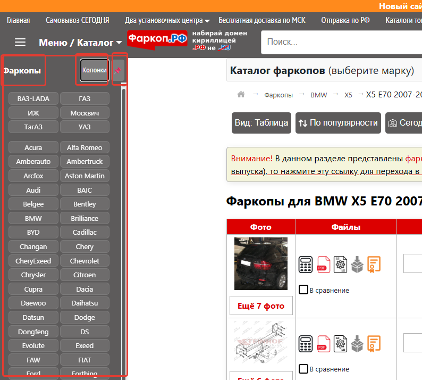Open Отправка по РФ menu item
The width and height of the screenshot is (422, 380).
[x=345, y=20]
